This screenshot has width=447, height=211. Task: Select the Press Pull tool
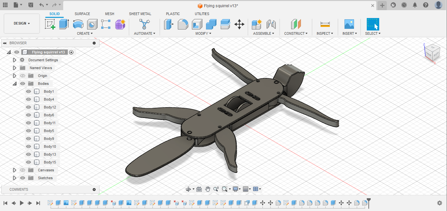click(x=169, y=24)
